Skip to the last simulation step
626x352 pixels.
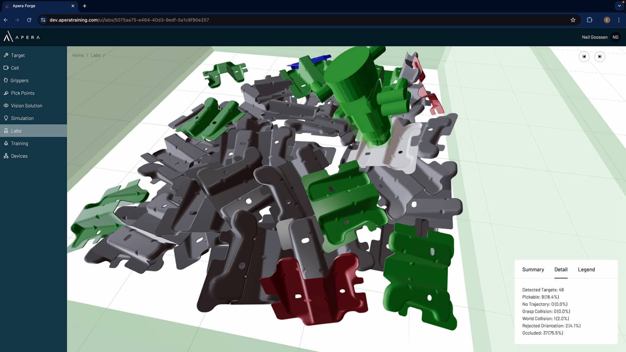coord(600,57)
